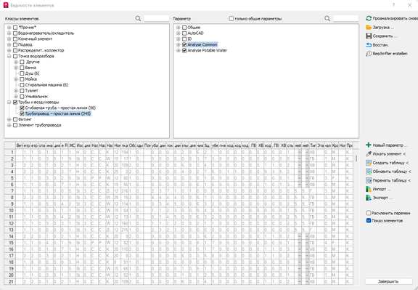The height and width of the screenshot is (290, 418).
Task: Click the Экспорт icon
Action: (x=369, y=198)
